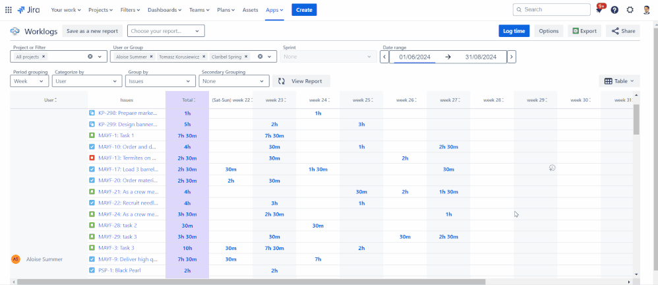Open the Options button
This screenshot has width=658, height=285.
coord(549,31)
